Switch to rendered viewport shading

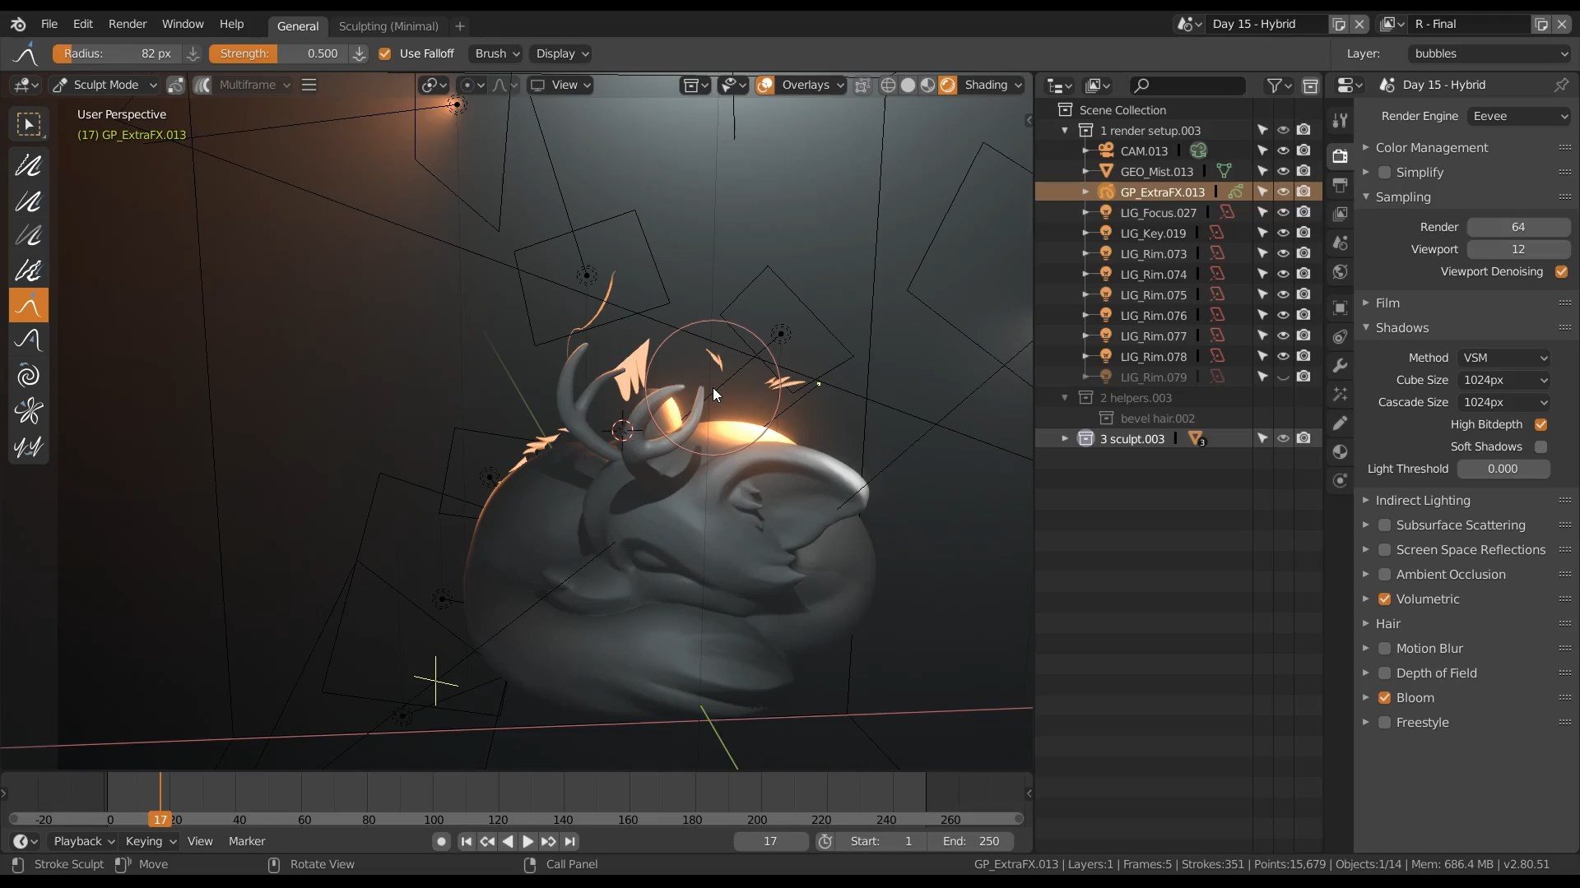coord(947,85)
